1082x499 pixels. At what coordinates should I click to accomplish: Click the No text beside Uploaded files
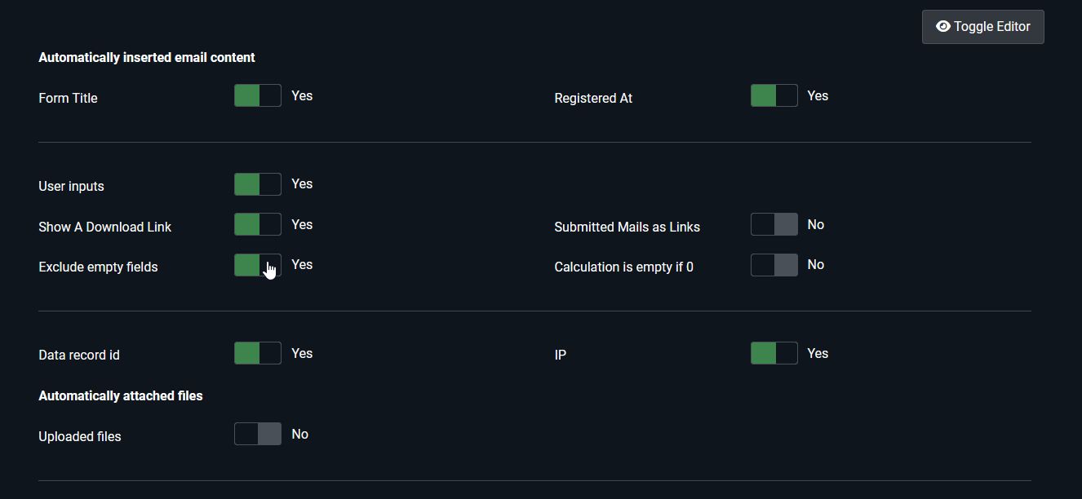click(299, 433)
